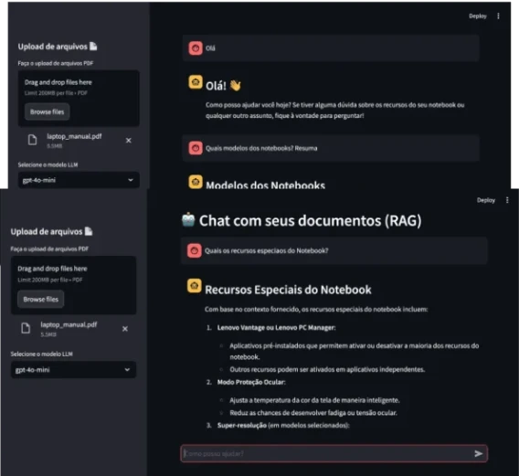Click Deploy in the top window
The width and height of the screenshot is (519, 476).
click(x=478, y=16)
